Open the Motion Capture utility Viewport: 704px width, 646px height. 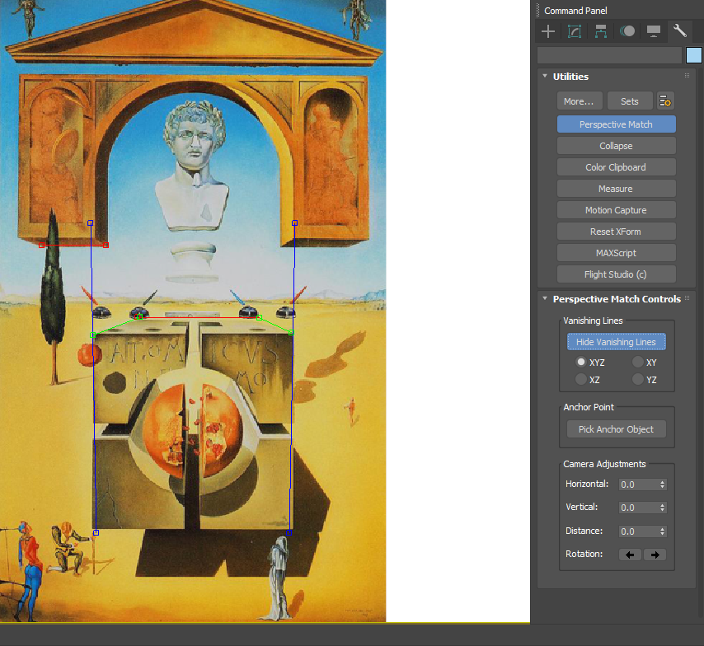[616, 210]
